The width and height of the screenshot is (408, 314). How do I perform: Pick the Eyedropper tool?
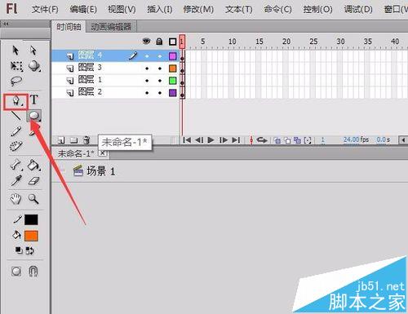[16, 181]
